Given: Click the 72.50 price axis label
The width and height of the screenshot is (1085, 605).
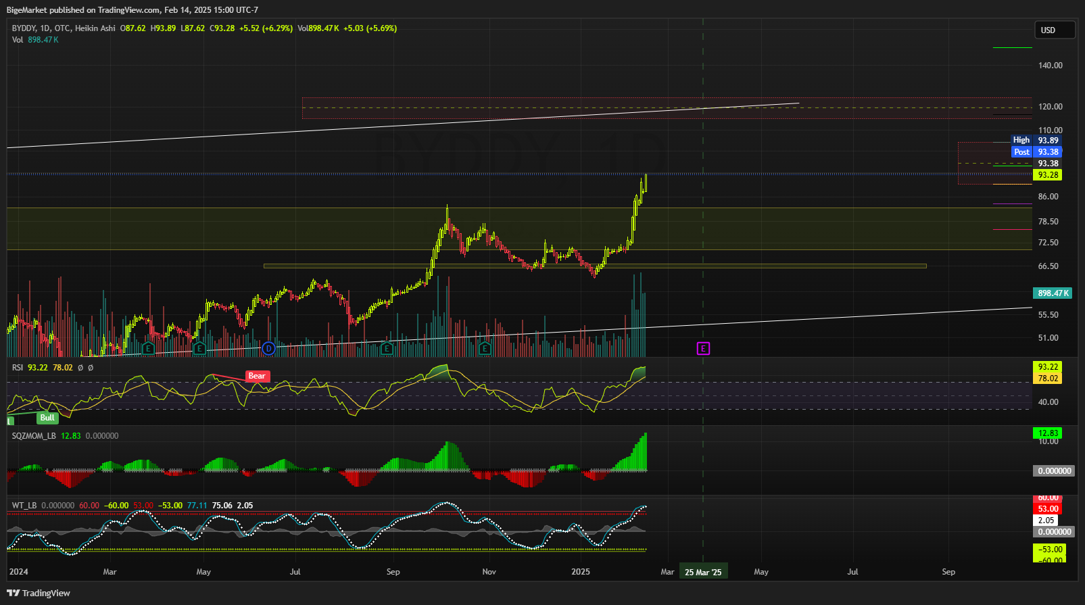Looking at the screenshot, I should (x=1048, y=243).
